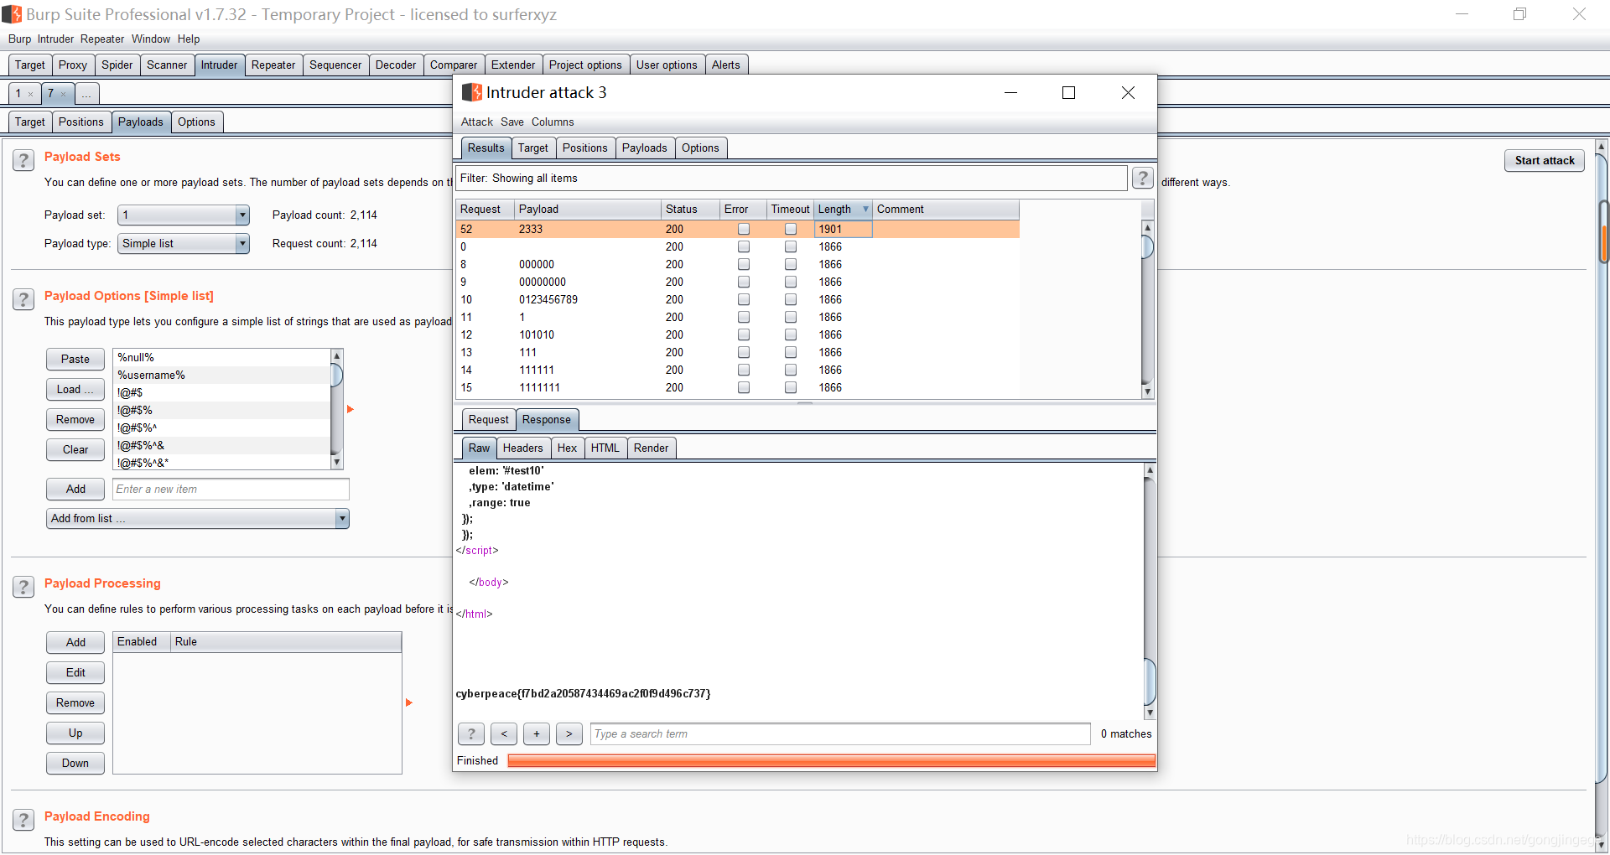Screen dimensions: 1610x855
Task: Open the Attack menu
Action: point(477,122)
